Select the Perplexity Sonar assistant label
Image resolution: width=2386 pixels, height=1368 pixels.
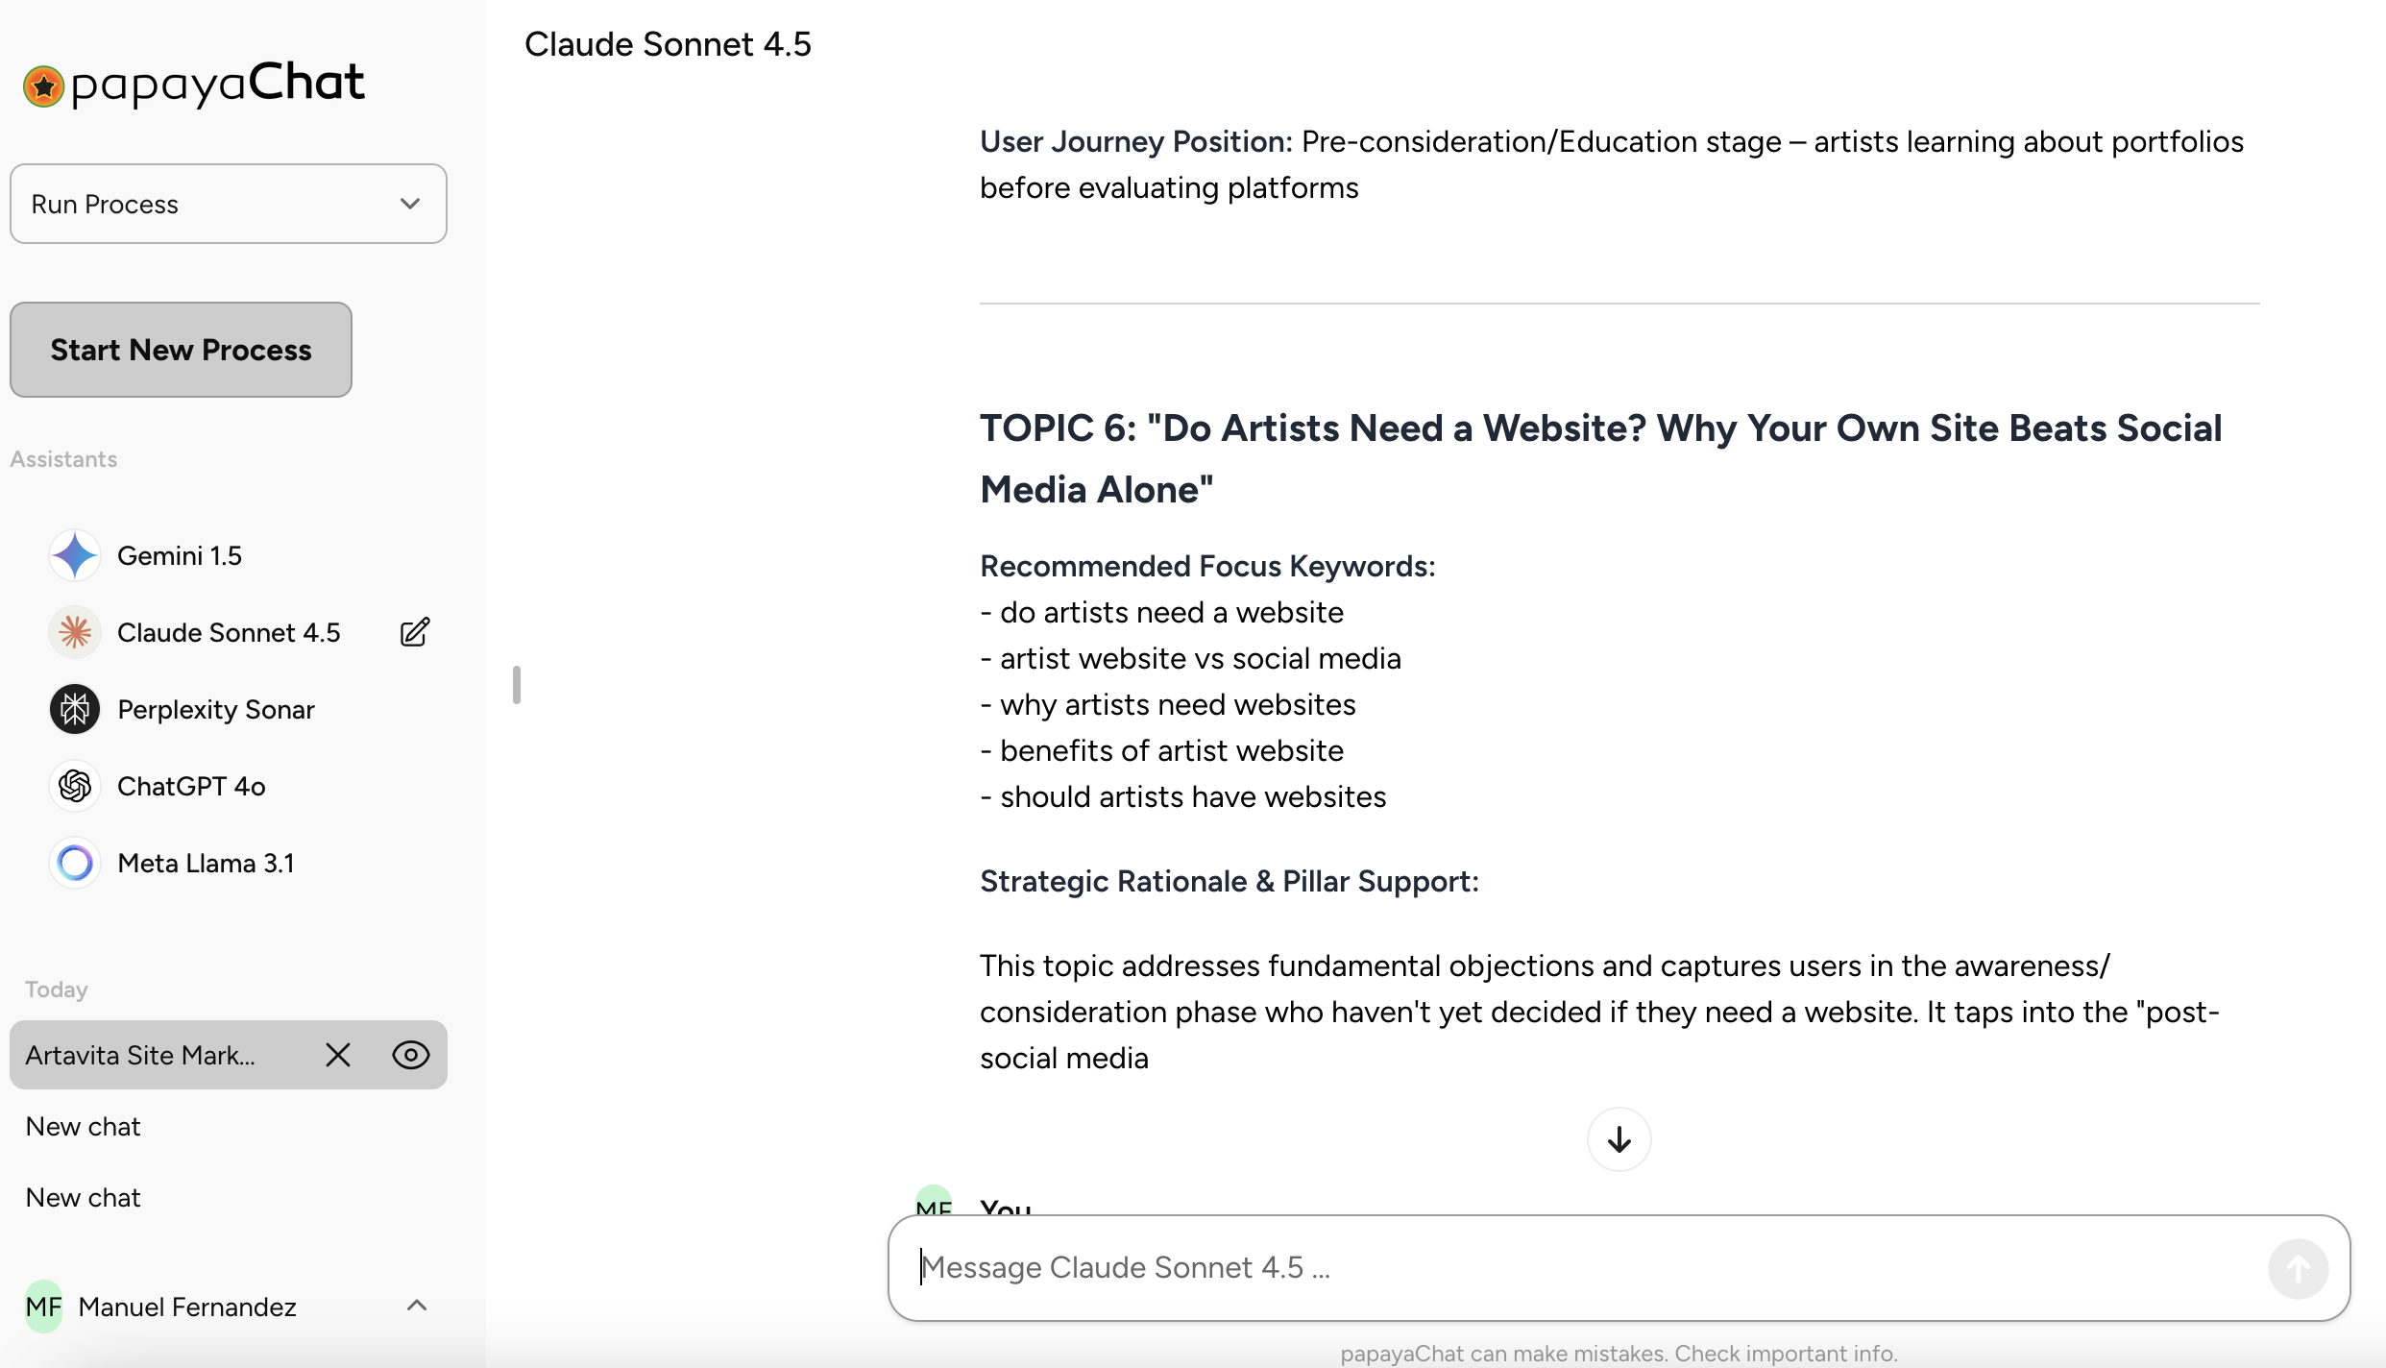[x=216, y=709]
